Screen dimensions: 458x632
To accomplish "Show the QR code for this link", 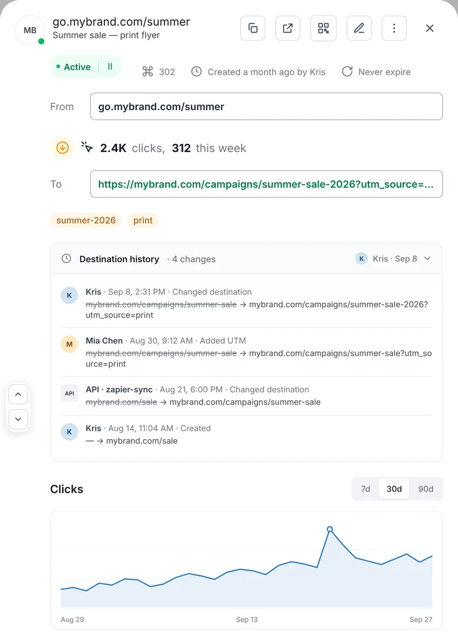I will click(x=323, y=28).
